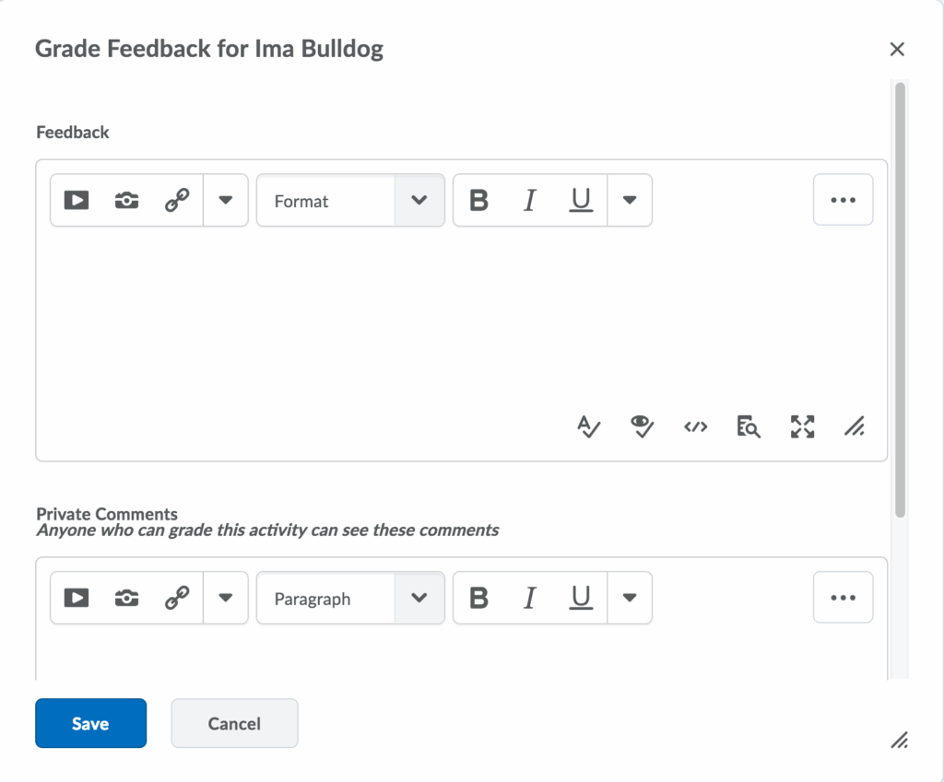Toggle underline in the Private Comments editor
This screenshot has height=782, width=944.
click(x=580, y=599)
